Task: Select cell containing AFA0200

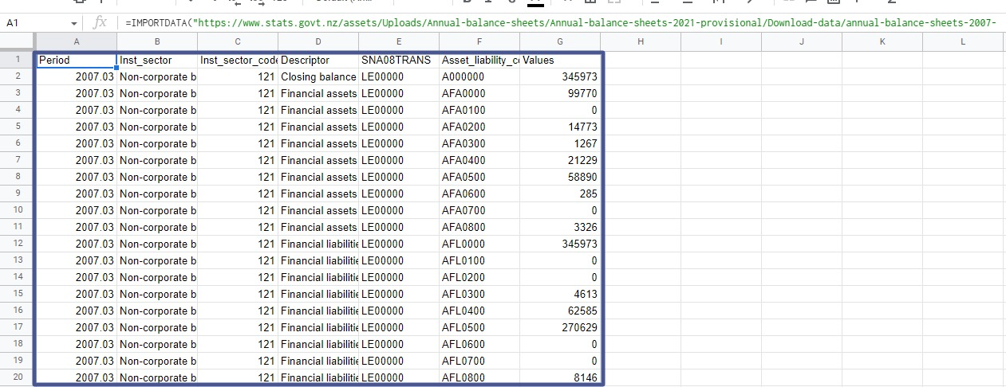Action: pos(479,127)
